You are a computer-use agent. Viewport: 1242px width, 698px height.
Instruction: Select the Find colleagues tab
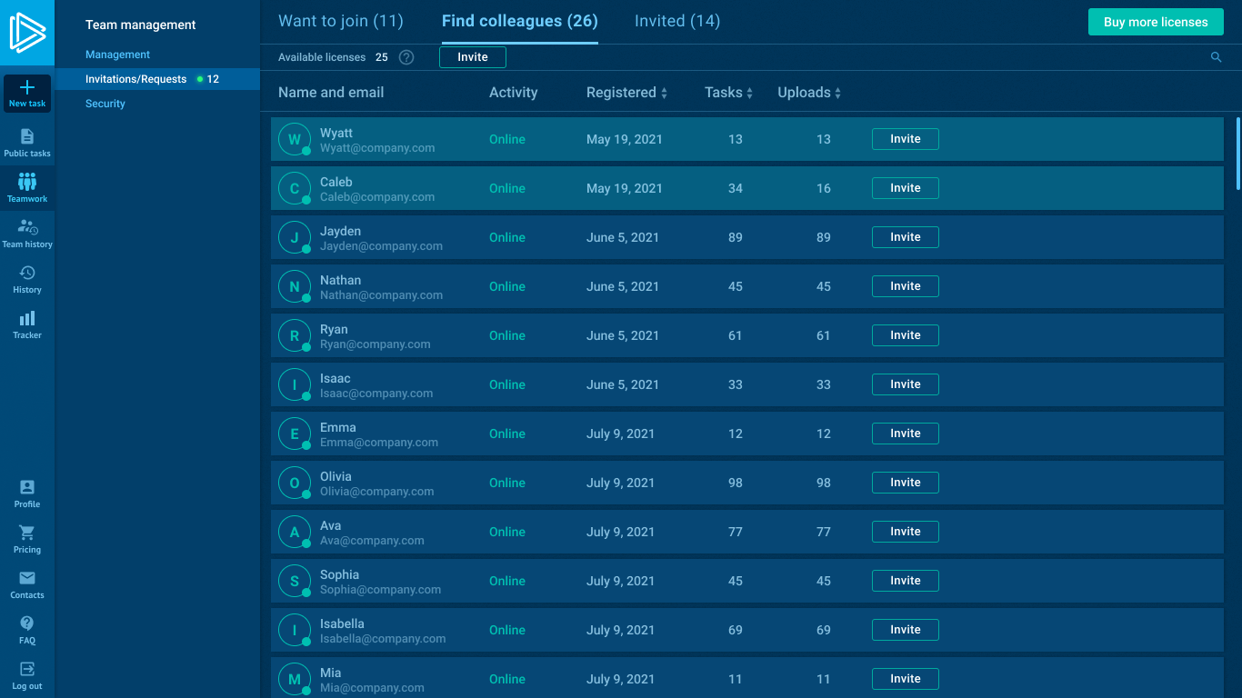(x=520, y=21)
